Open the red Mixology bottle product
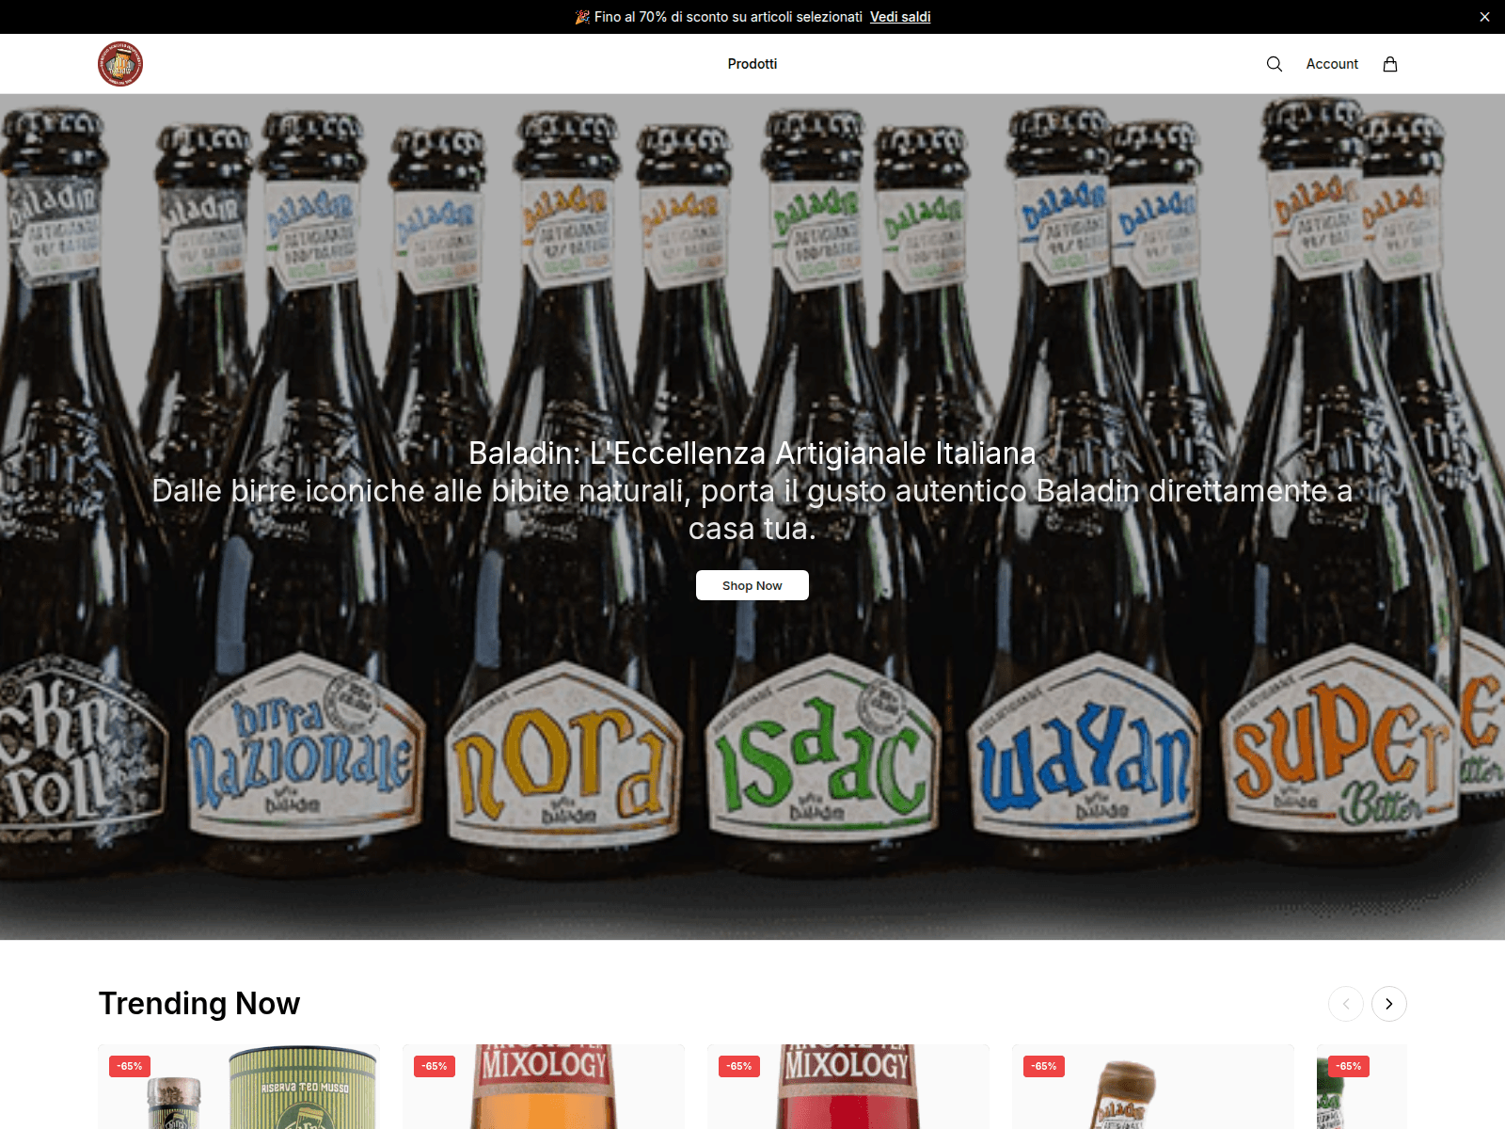The height and width of the screenshot is (1129, 1505). (848, 1087)
